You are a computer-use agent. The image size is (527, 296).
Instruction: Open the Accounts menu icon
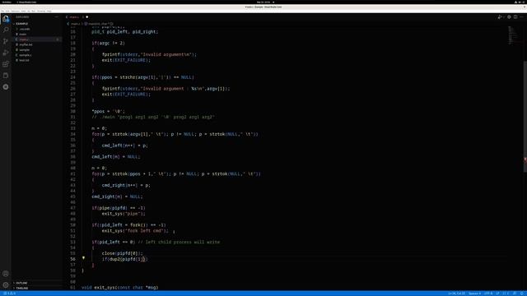coord(6,274)
